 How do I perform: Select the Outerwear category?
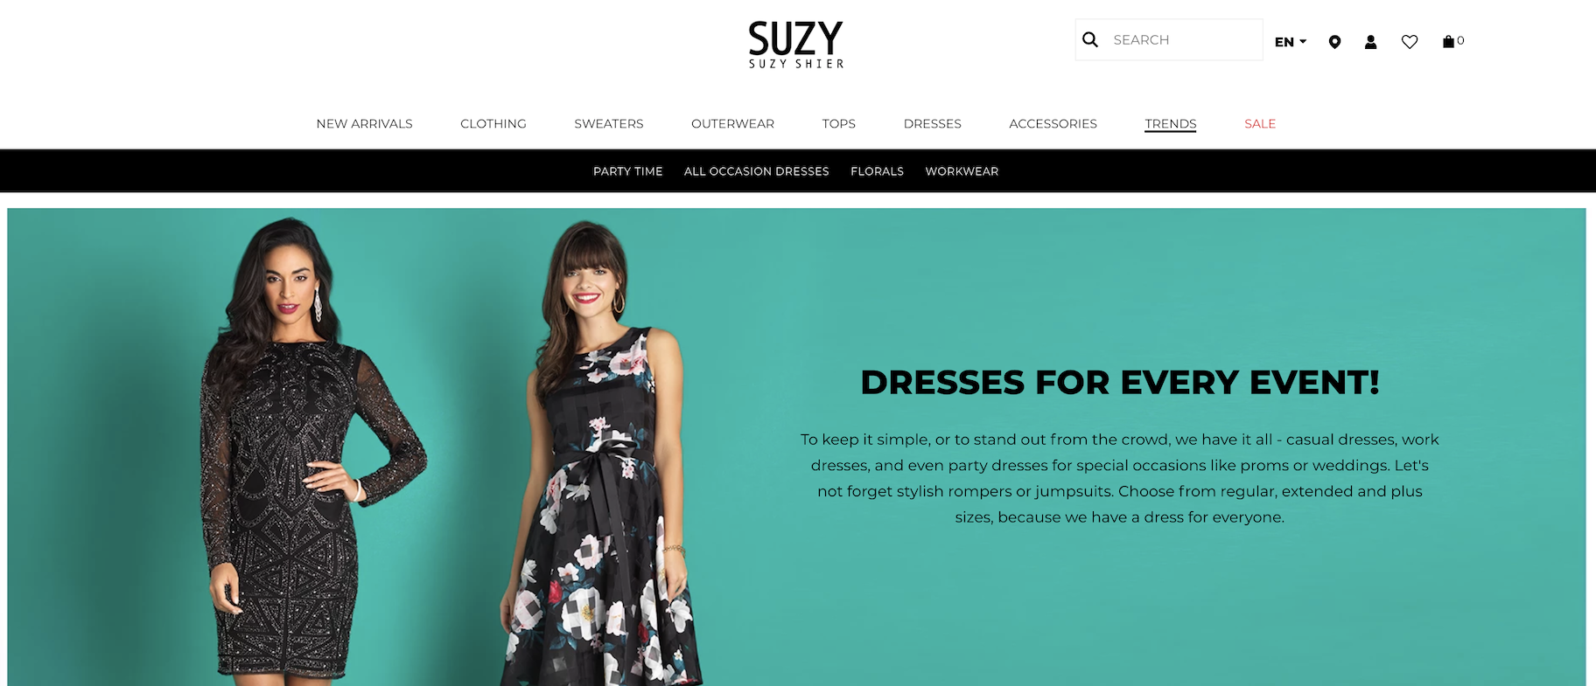[x=732, y=124]
